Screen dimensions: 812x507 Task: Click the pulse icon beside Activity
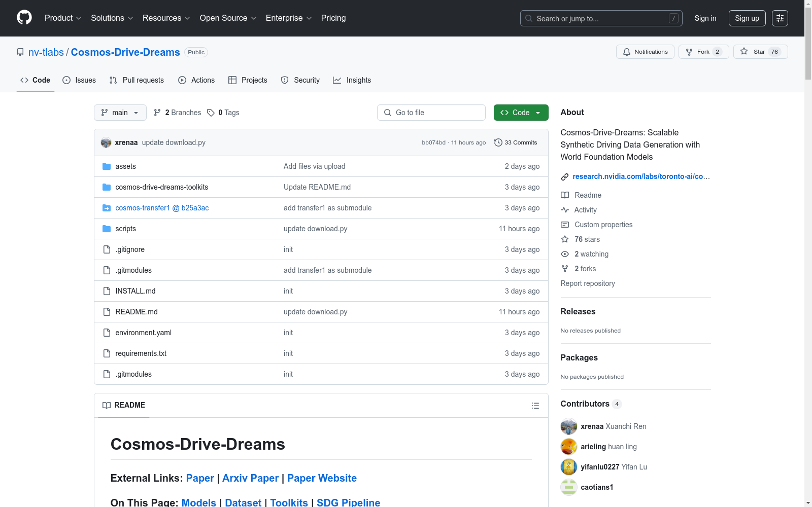(x=565, y=210)
